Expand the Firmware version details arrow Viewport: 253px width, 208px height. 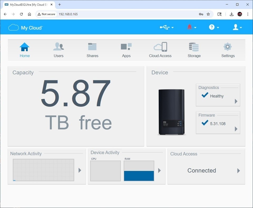(236, 129)
